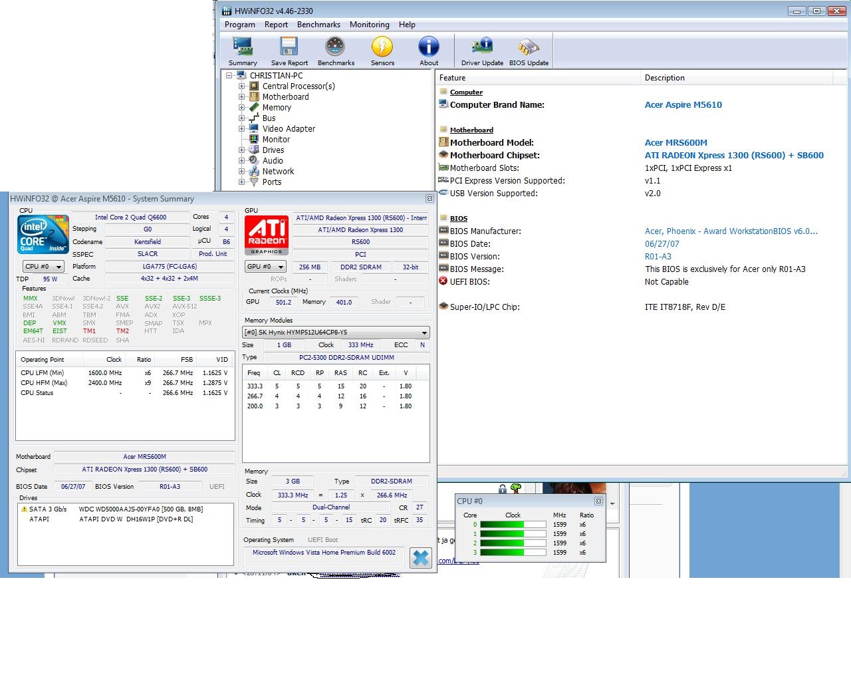Click the CPU HFM (Max) row
This screenshot has width=851, height=681.
point(124,383)
